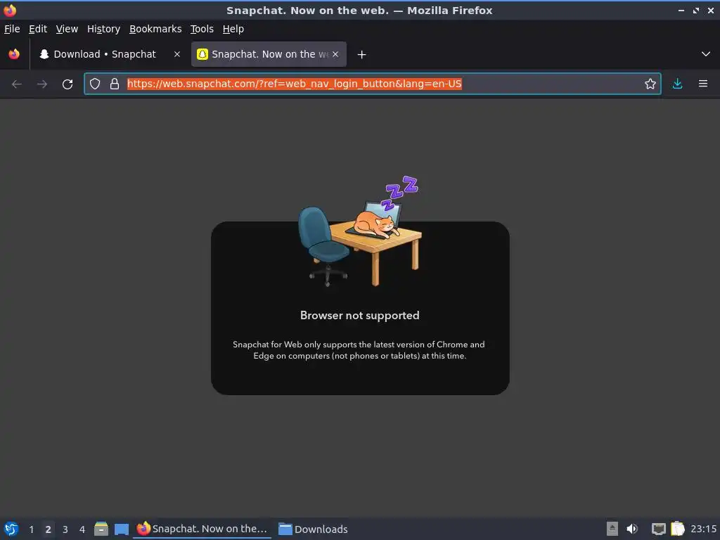
Task: Switch to workspace 4 in taskbar
Action: tap(82, 529)
